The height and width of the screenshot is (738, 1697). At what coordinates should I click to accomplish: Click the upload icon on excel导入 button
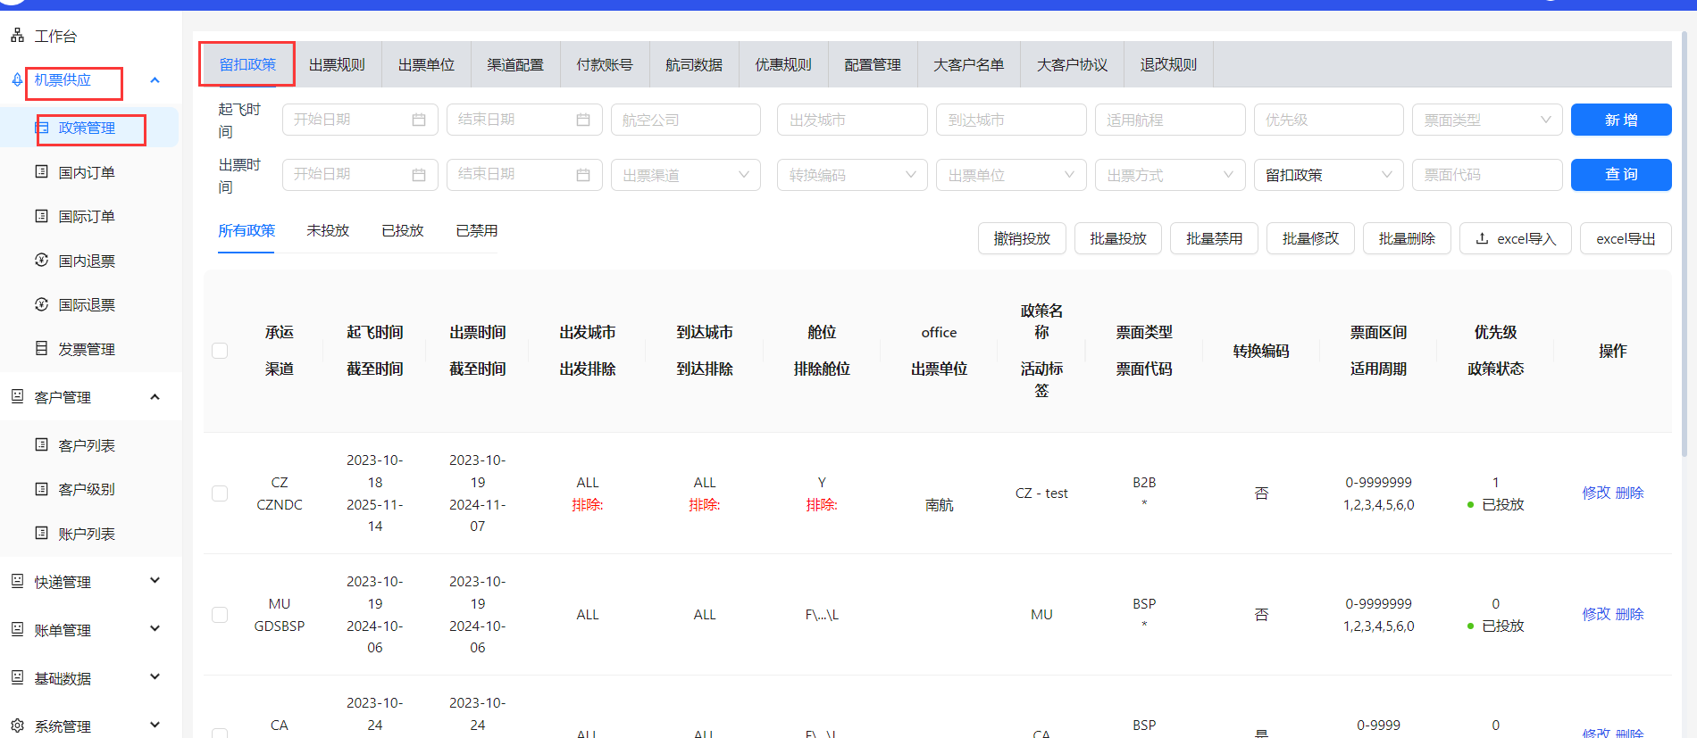(x=1482, y=238)
